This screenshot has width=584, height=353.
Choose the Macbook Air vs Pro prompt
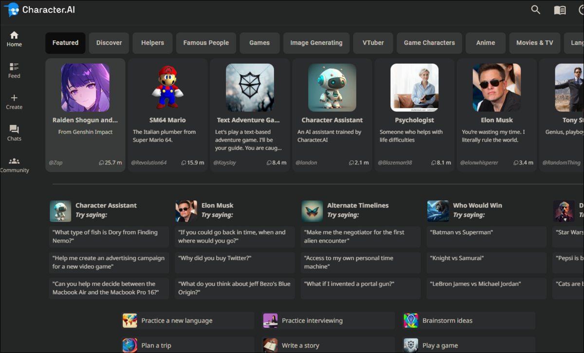pos(109,288)
